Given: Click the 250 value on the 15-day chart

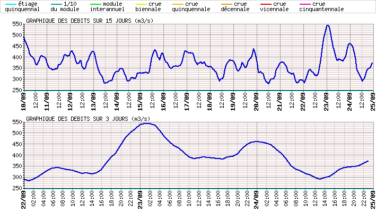Looking at the screenshot, I should [18, 90].
